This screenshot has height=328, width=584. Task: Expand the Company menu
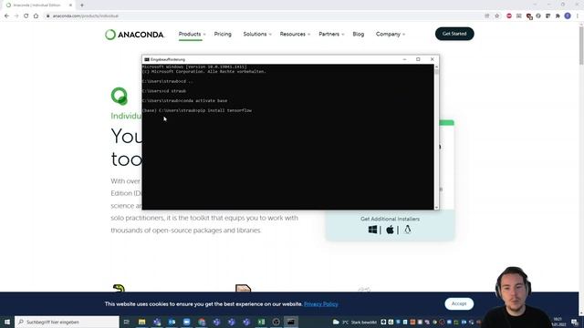[391, 35]
